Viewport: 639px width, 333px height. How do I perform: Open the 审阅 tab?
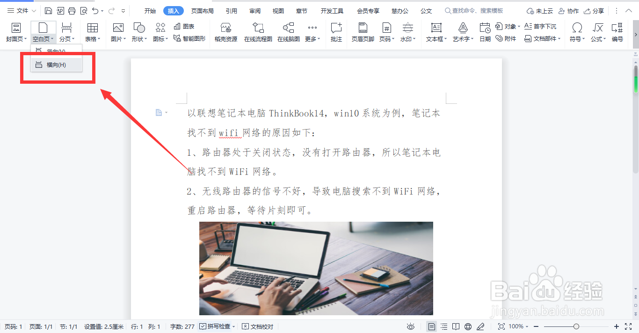pos(255,11)
